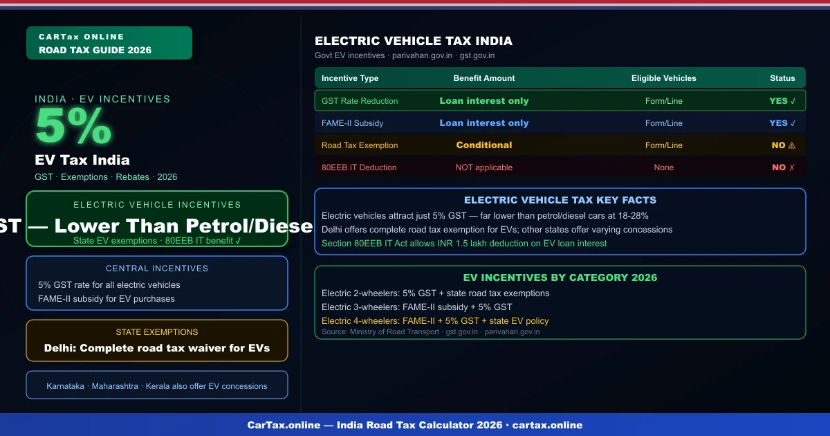Screen dimensions: 830x436
Task: Expand the State Exemptions Delhi waiver panel
Action: click(157, 340)
